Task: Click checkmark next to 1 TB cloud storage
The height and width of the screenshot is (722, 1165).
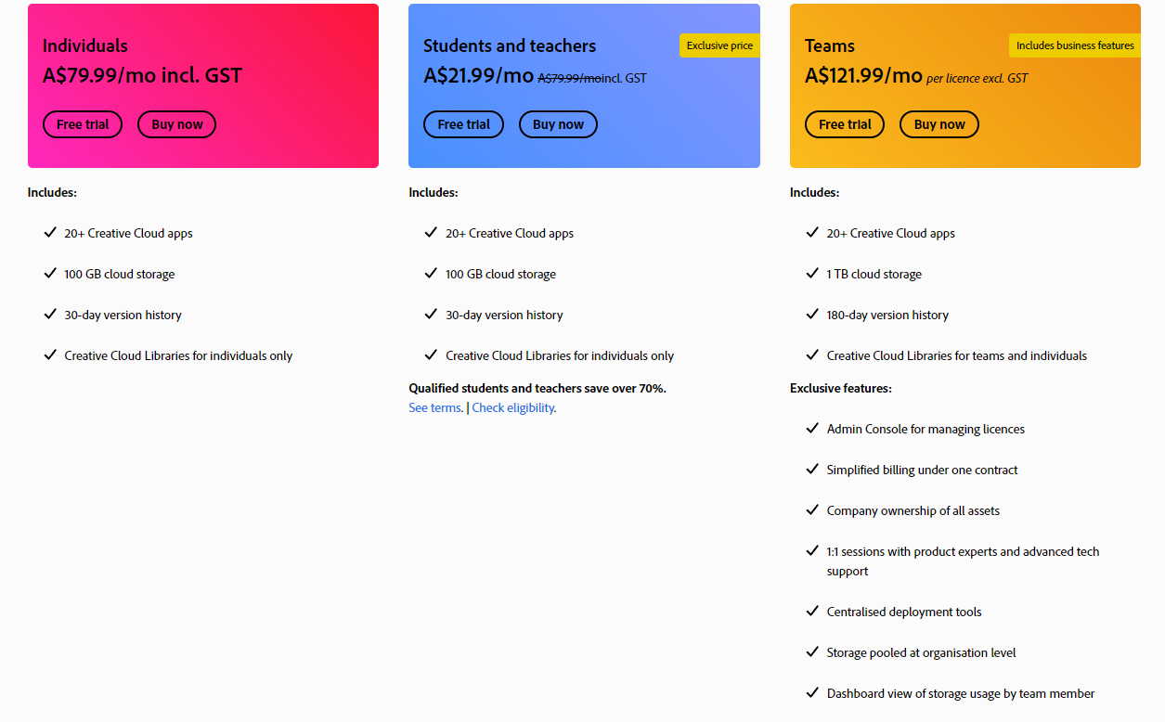Action: (812, 273)
